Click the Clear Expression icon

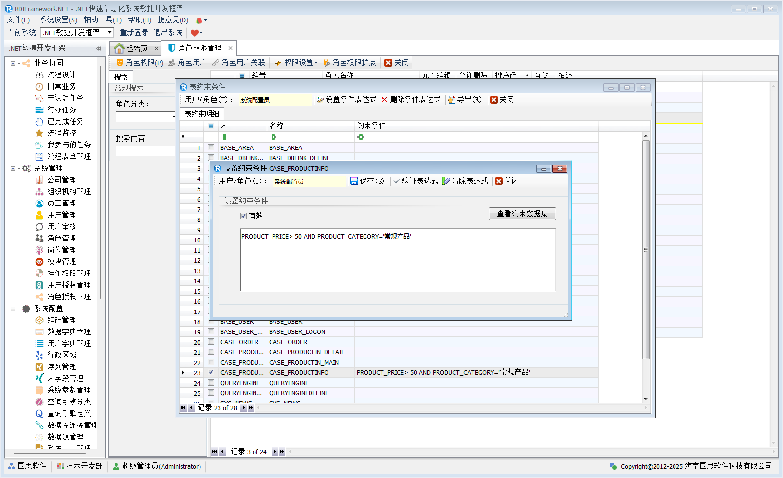point(446,181)
